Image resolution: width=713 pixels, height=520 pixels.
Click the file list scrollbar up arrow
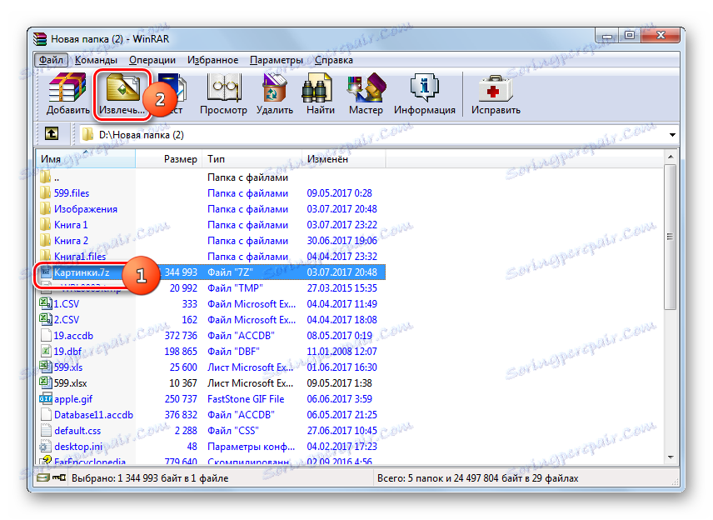coord(671,157)
